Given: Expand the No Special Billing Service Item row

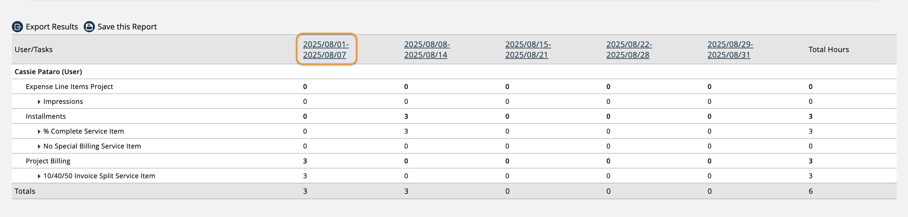Looking at the screenshot, I should 39,146.
